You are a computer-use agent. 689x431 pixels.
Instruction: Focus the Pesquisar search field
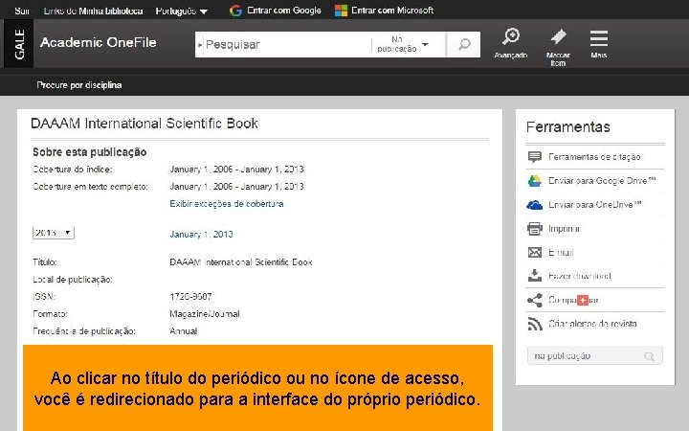coord(287,44)
